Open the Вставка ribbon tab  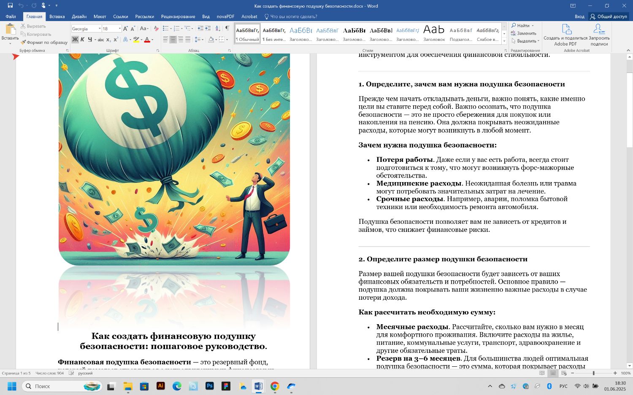click(57, 16)
